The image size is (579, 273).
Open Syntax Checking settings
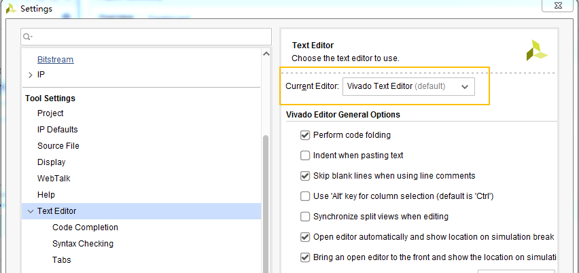[83, 244]
